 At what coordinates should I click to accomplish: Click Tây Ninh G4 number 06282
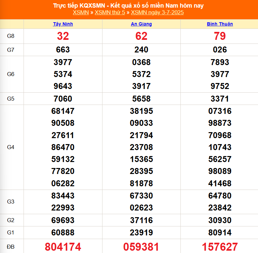click(63, 183)
